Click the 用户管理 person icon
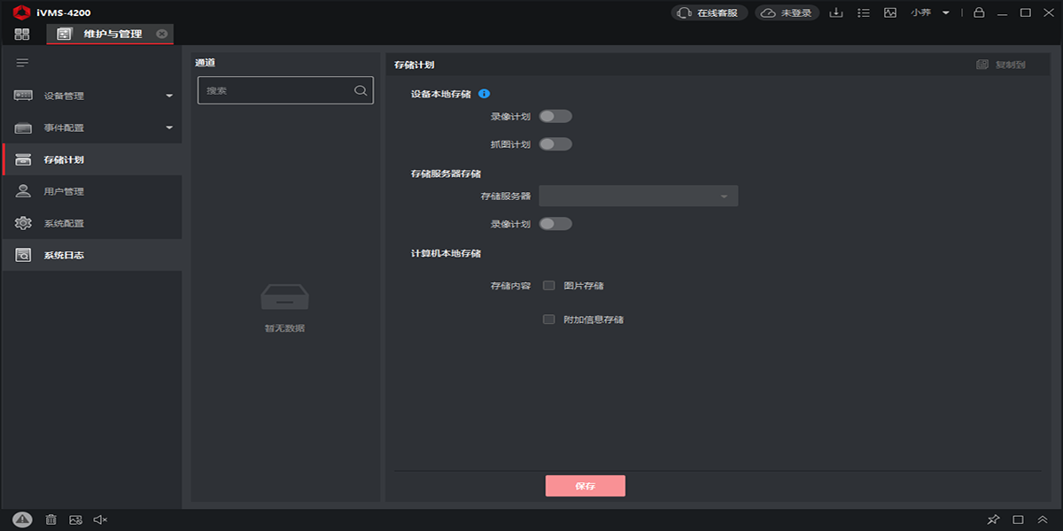The height and width of the screenshot is (531, 1063). [x=24, y=191]
